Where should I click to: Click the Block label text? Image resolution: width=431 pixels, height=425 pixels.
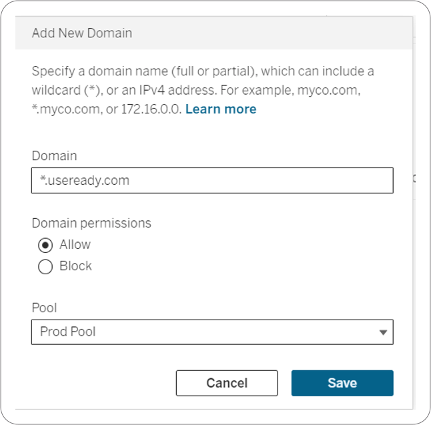point(75,266)
